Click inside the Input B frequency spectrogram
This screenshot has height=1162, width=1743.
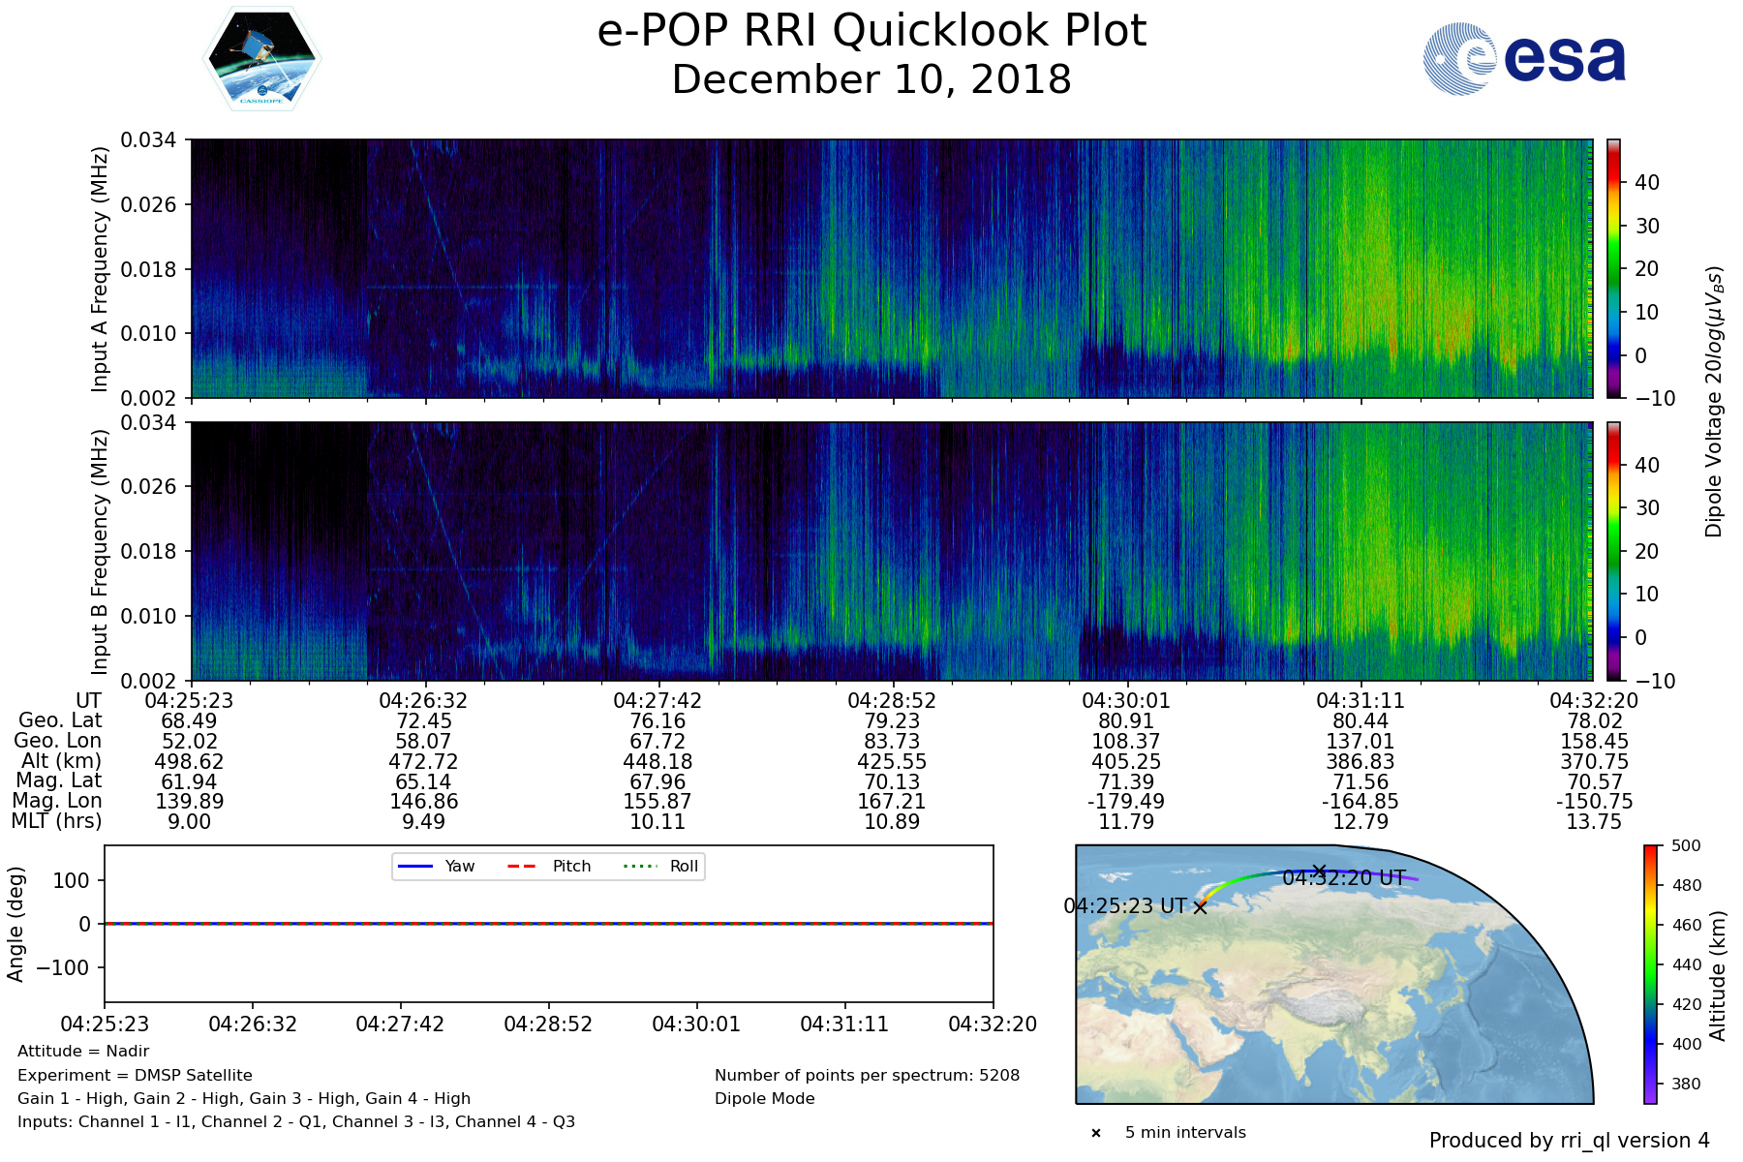coord(891,551)
